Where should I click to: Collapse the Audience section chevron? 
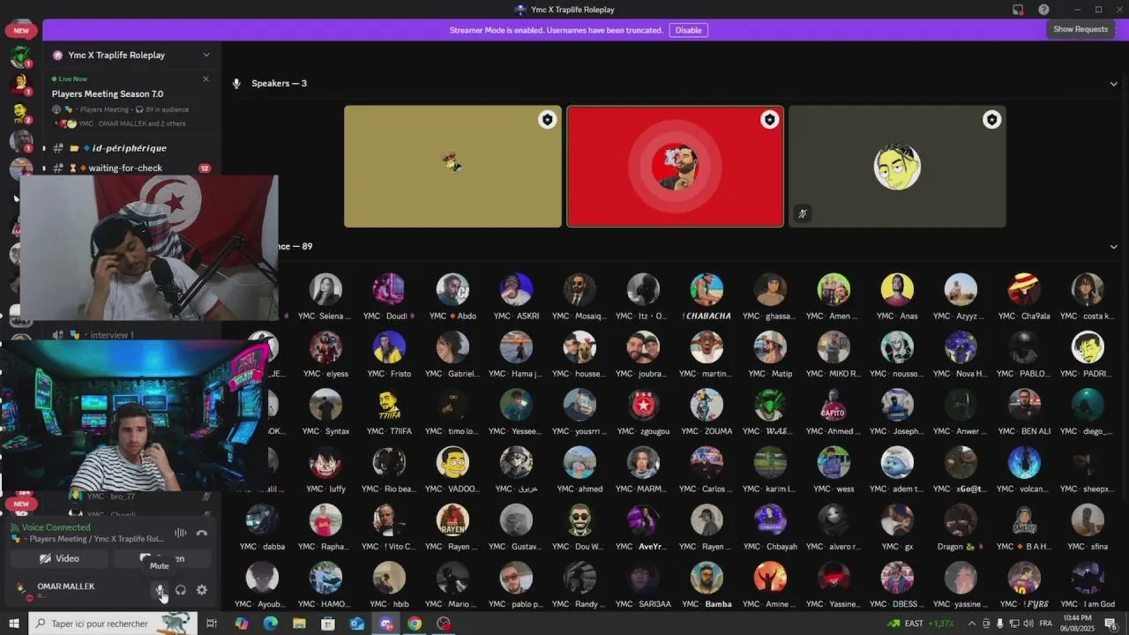[x=1113, y=247]
